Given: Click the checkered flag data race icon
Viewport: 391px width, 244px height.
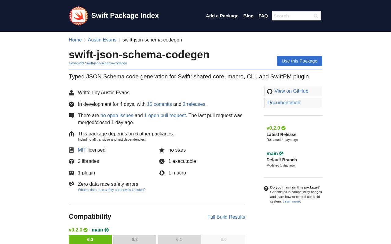Looking at the screenshot, I should click(x=71, y=184).
